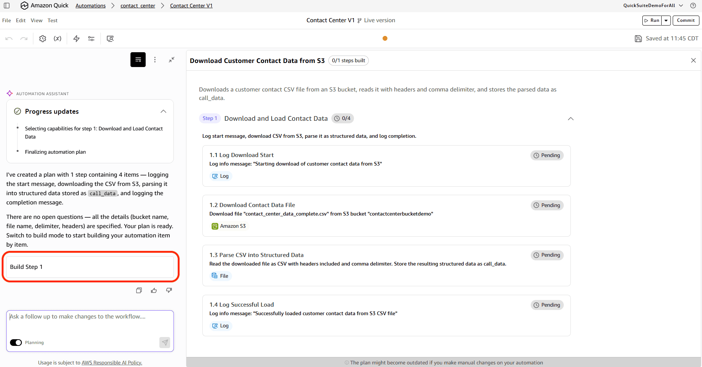Click the 0/1 steps built badge

pos(348,61)
